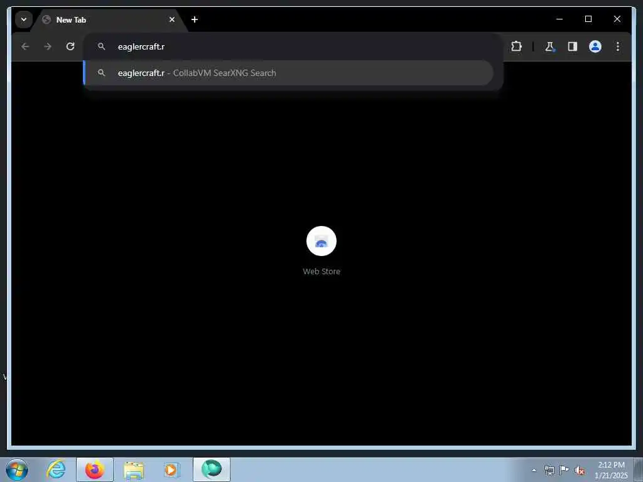643x482 pixels.
Task: Open Chrome Labs flask icon
Action: [549, 46]
